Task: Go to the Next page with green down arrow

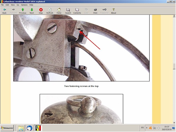Action: pyautogui.click(x=32, y=11)
